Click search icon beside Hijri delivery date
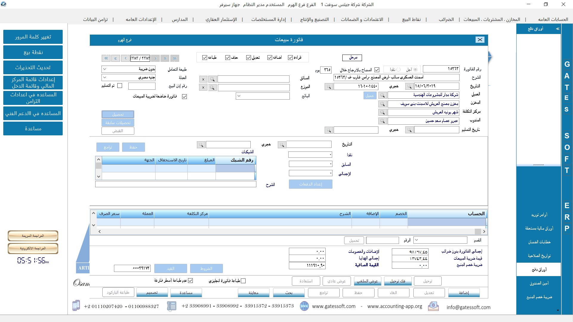Screen dimensions: 573x322 coord(329,130)
